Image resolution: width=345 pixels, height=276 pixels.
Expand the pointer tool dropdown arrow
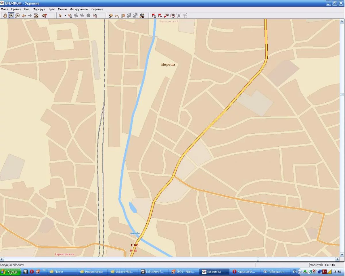(65, 16)
